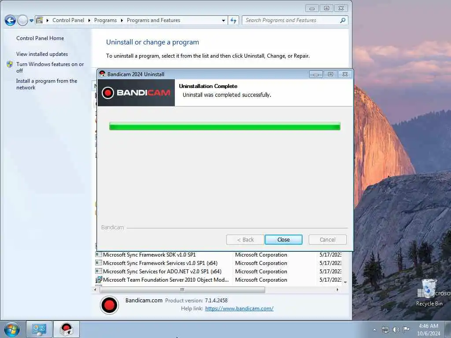Viewport: 451px width, 338px height.
Task: Go back with the blue Back arrow
Action: click(11, 20)
